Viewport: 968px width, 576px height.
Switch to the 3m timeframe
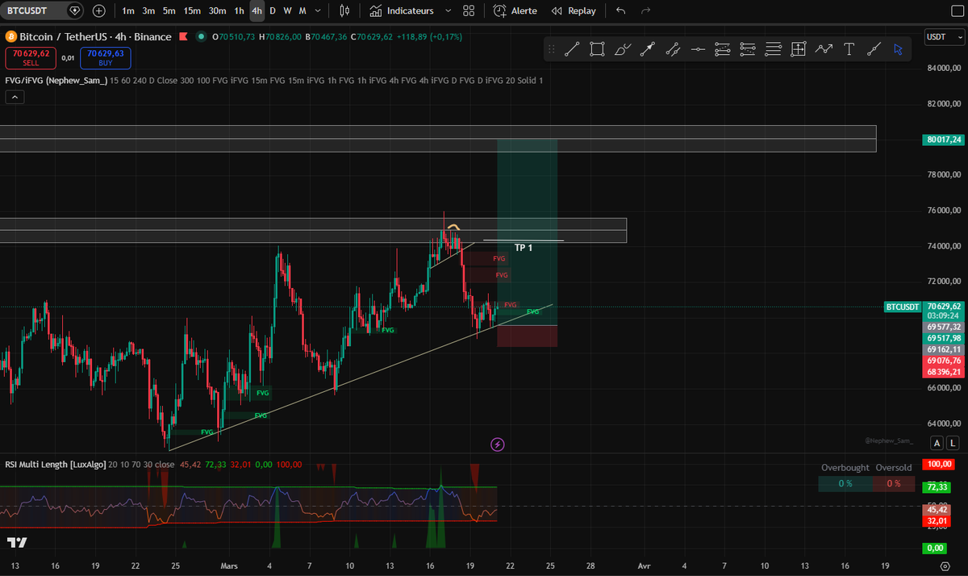tap(148, 10)
